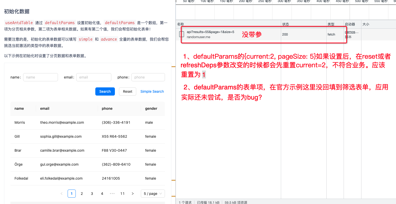The width and height of the screenshot is (396, 204).
Task: Click the Search button on the demo form
Action: 105,91
